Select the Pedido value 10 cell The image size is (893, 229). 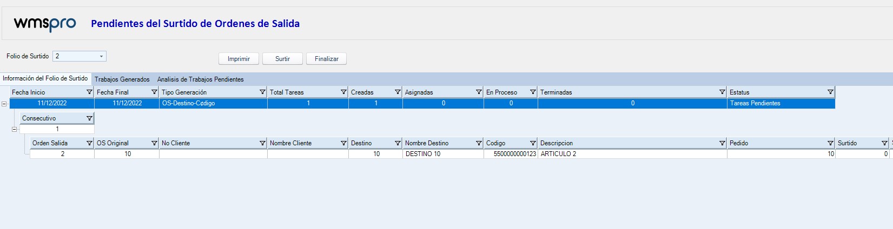point(781,154)
